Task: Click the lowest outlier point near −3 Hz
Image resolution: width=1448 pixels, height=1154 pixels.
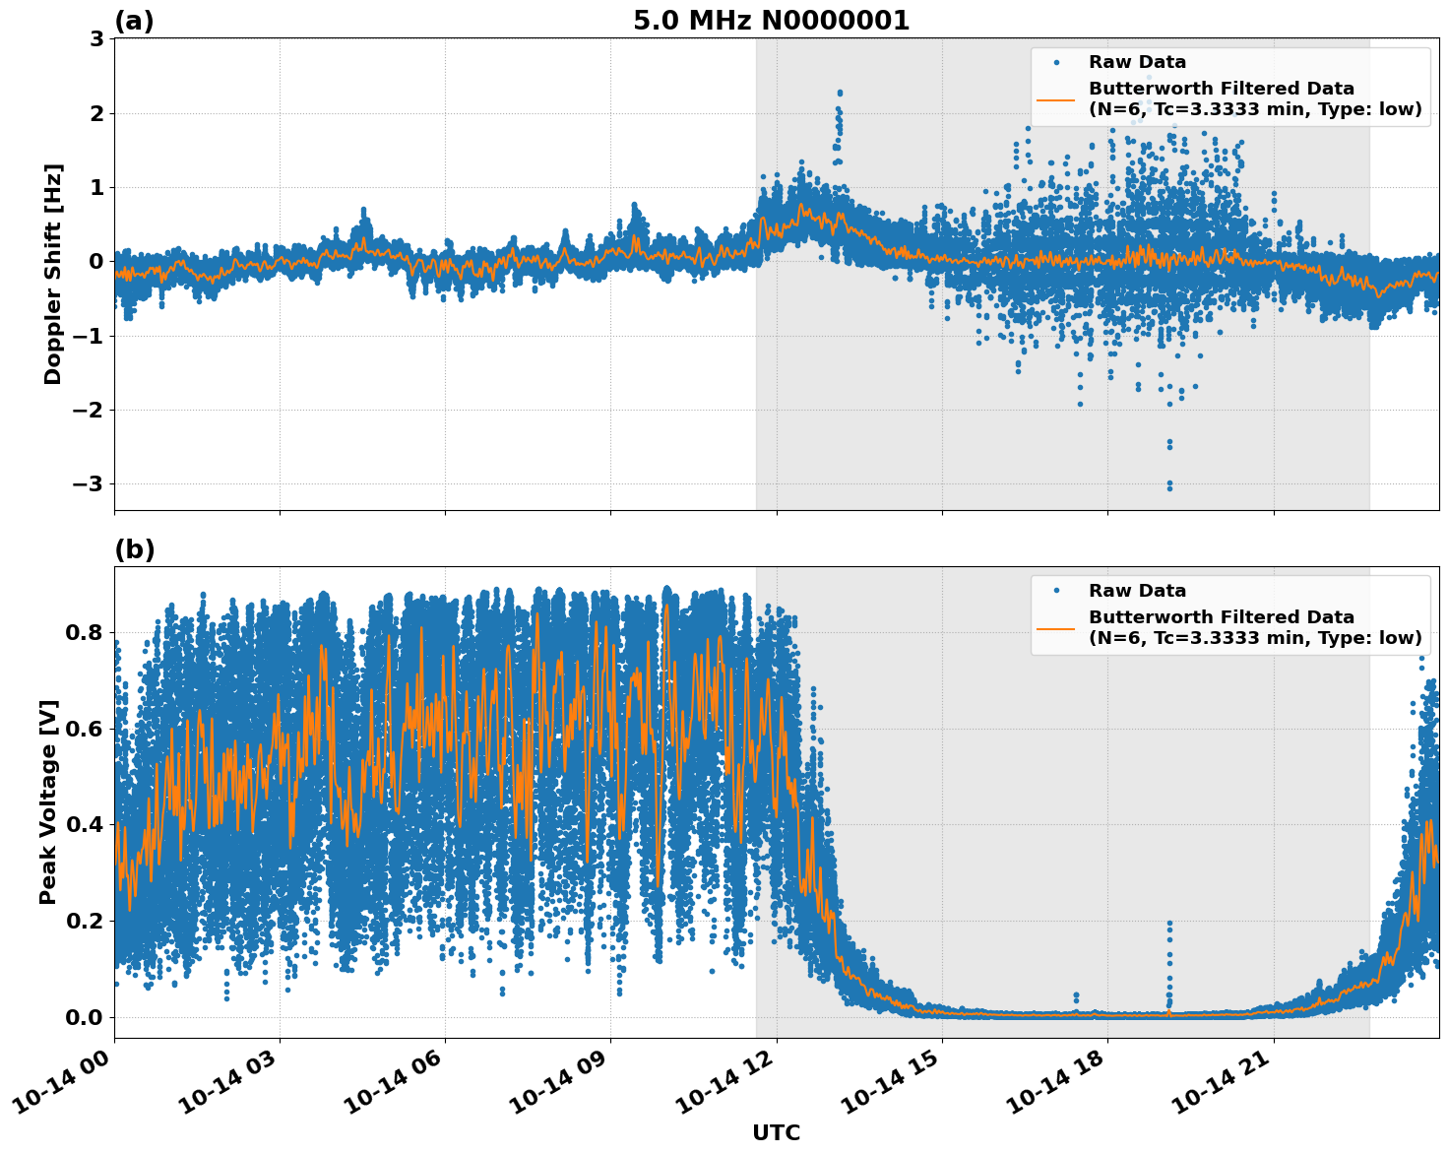Action: (1169, 487)
